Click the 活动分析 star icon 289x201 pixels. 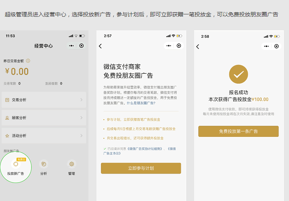(7, 136)
